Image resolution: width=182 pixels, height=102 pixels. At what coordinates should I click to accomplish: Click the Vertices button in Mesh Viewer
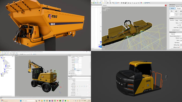(x=172, y=8)
